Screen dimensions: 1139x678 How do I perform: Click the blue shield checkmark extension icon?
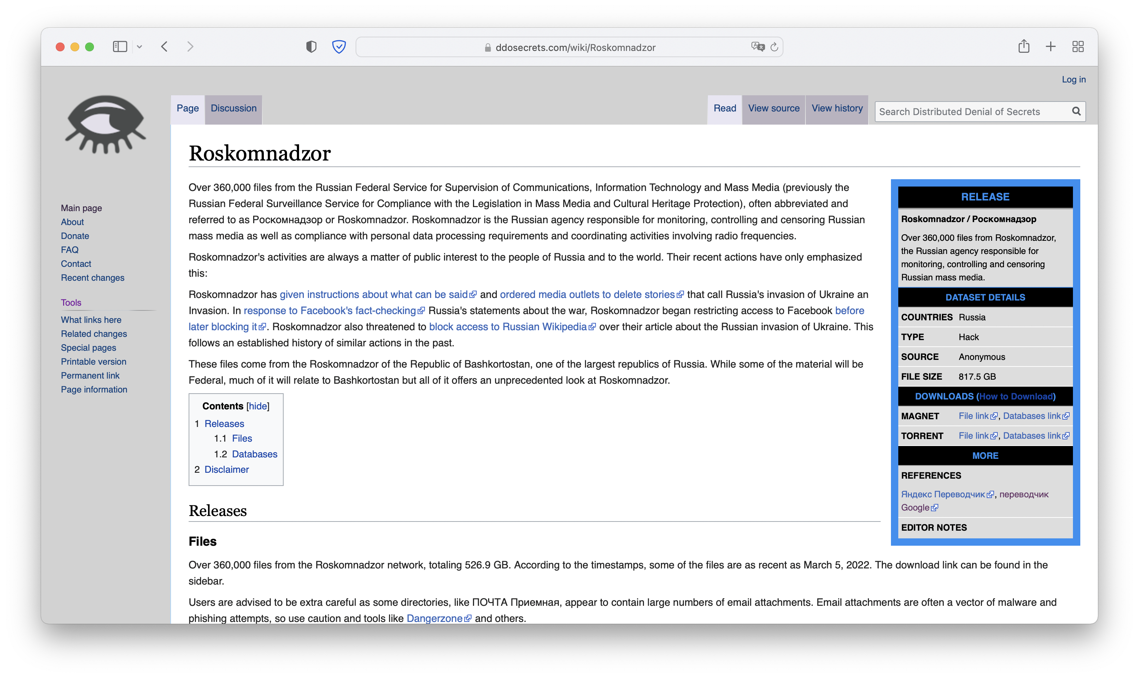338,47
